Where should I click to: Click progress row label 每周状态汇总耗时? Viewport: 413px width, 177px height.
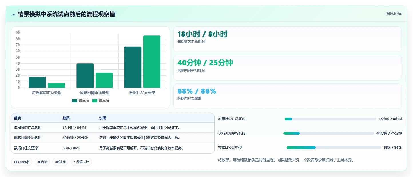tap(232, 119)
